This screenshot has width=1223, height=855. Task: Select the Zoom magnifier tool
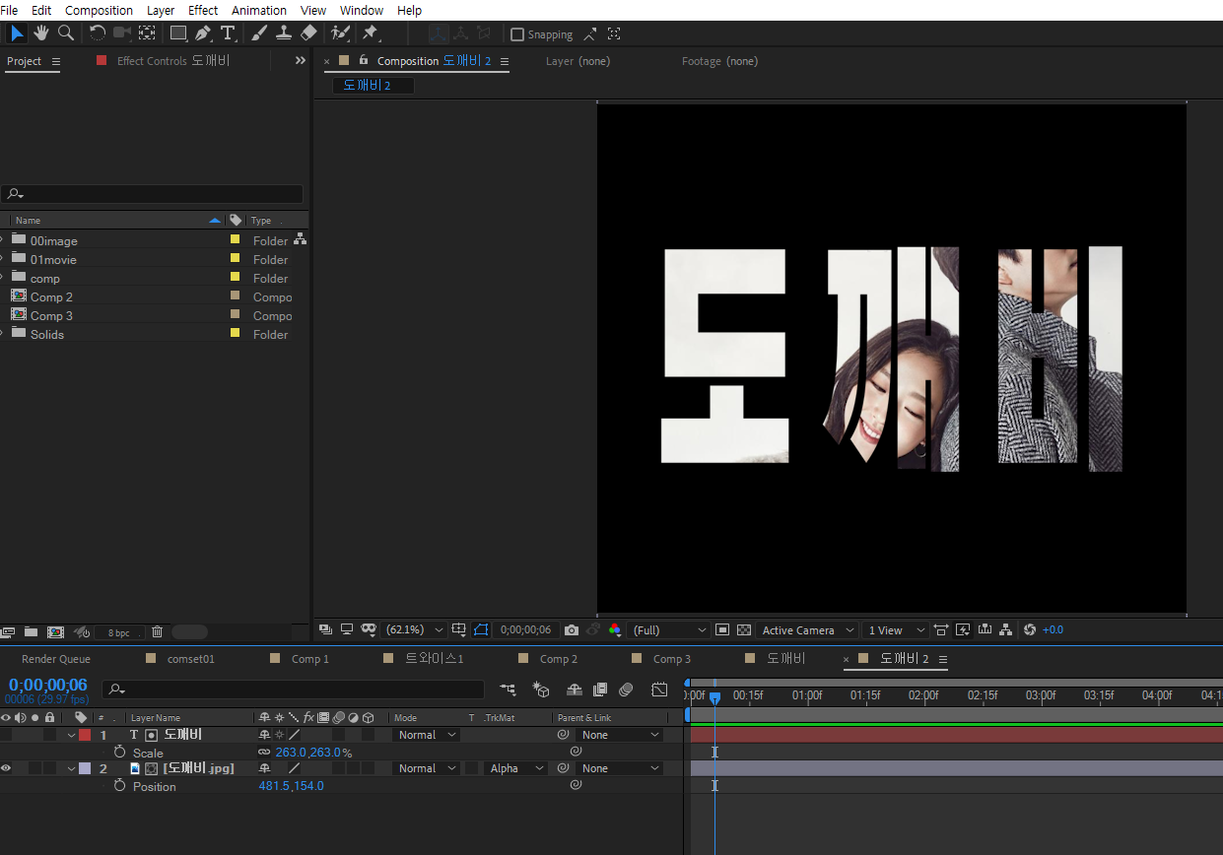point(66,33)
